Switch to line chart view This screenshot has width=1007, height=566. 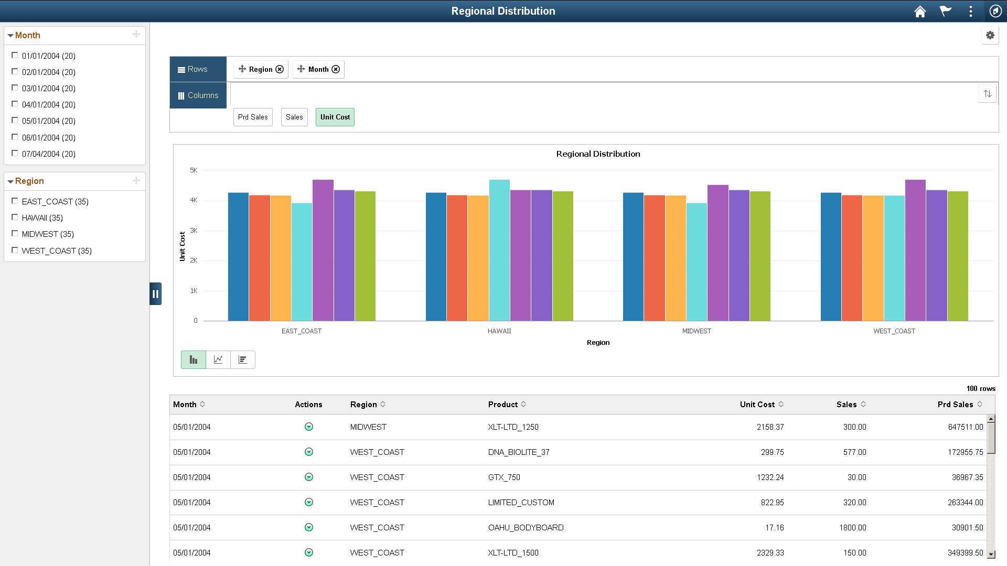[218, 358]
